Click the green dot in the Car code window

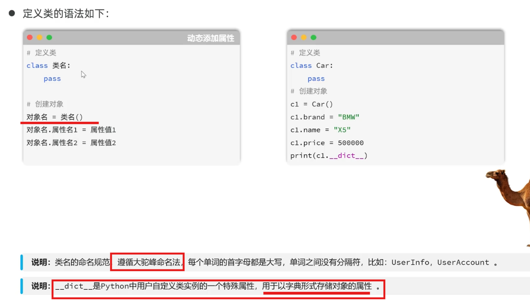coord(313,38)
